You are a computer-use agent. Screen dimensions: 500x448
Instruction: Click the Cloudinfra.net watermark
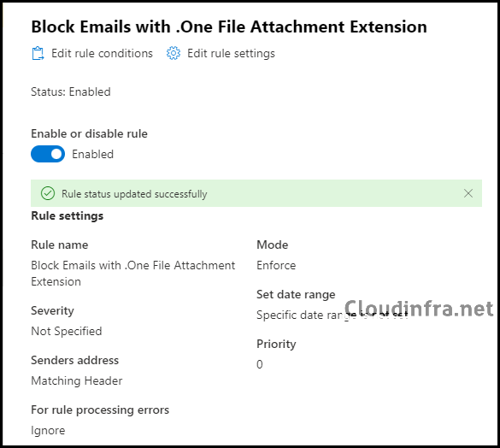[419, 309]
